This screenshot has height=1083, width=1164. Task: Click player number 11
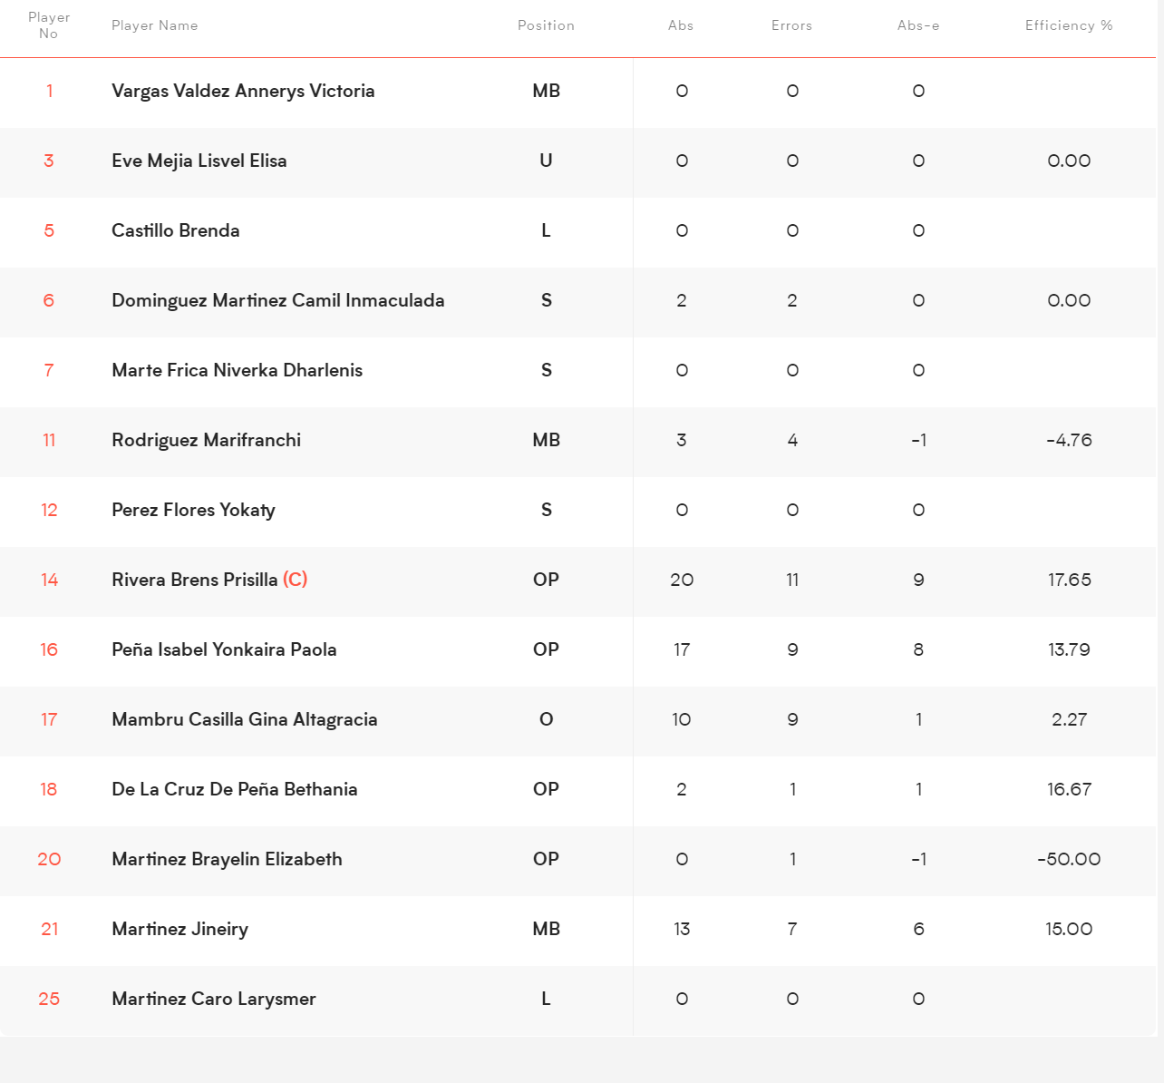point(49,440)
